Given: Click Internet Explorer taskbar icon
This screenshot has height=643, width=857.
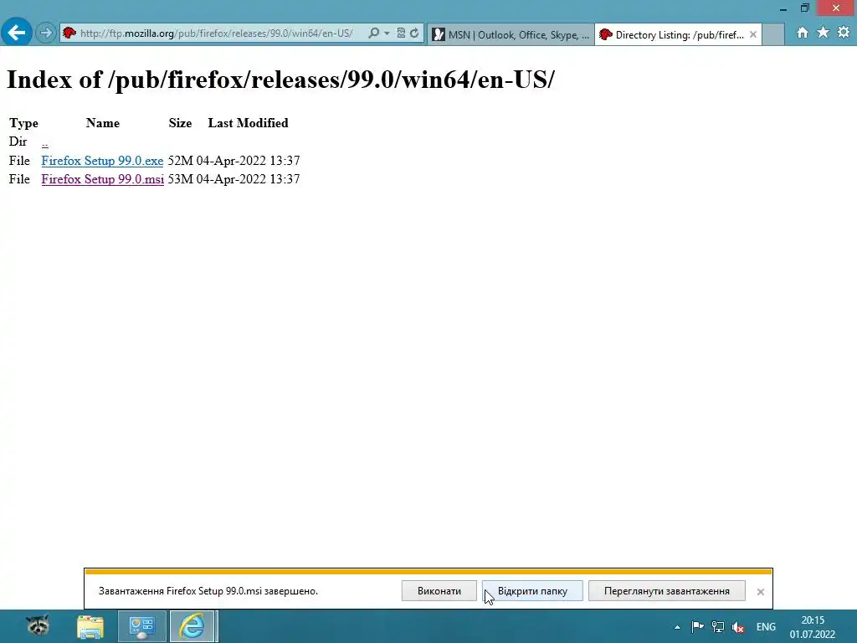Looking at the screenshot, I should pyautogui.click(x=192, y=626).
